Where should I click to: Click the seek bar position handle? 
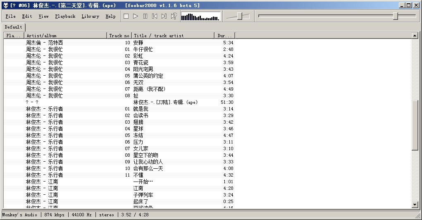click(396, 16)
